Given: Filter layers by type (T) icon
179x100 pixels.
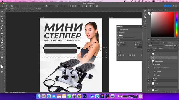Looking at the screenshot, I should pyautogui.click(x=168, y=43).
